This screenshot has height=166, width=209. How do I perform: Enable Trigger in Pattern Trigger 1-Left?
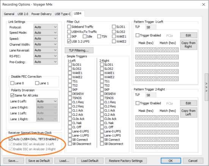click(x=137, y=35)
